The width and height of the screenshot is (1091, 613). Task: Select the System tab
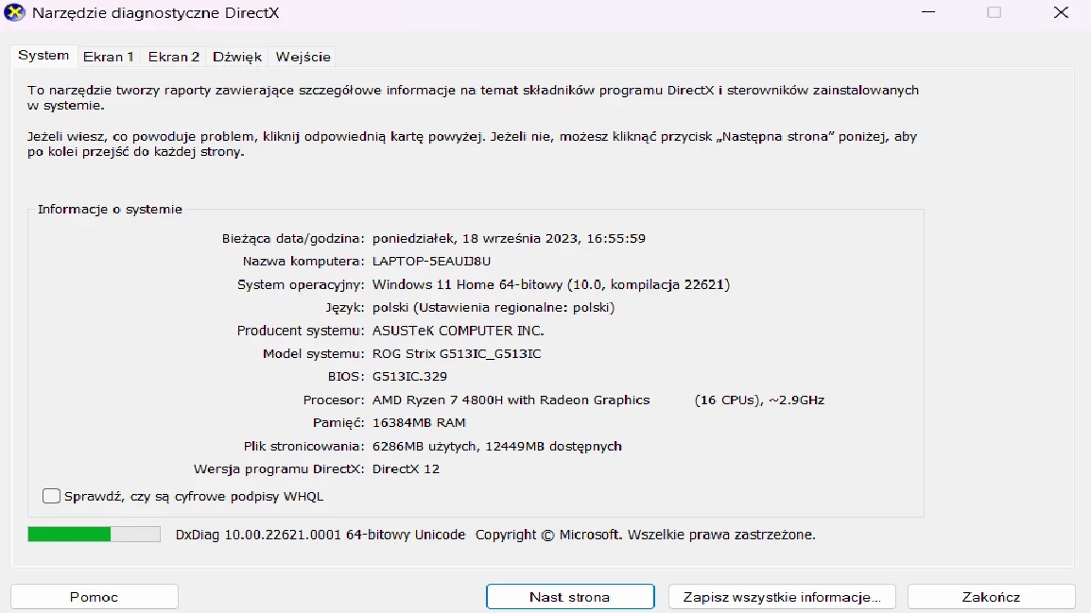pyautogui.click(x=43, y=56)
